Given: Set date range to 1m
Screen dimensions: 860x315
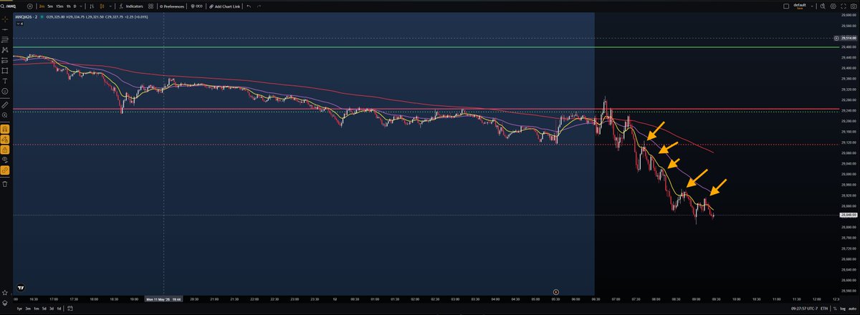Looking at the screenshot, I should click(37, 309).
